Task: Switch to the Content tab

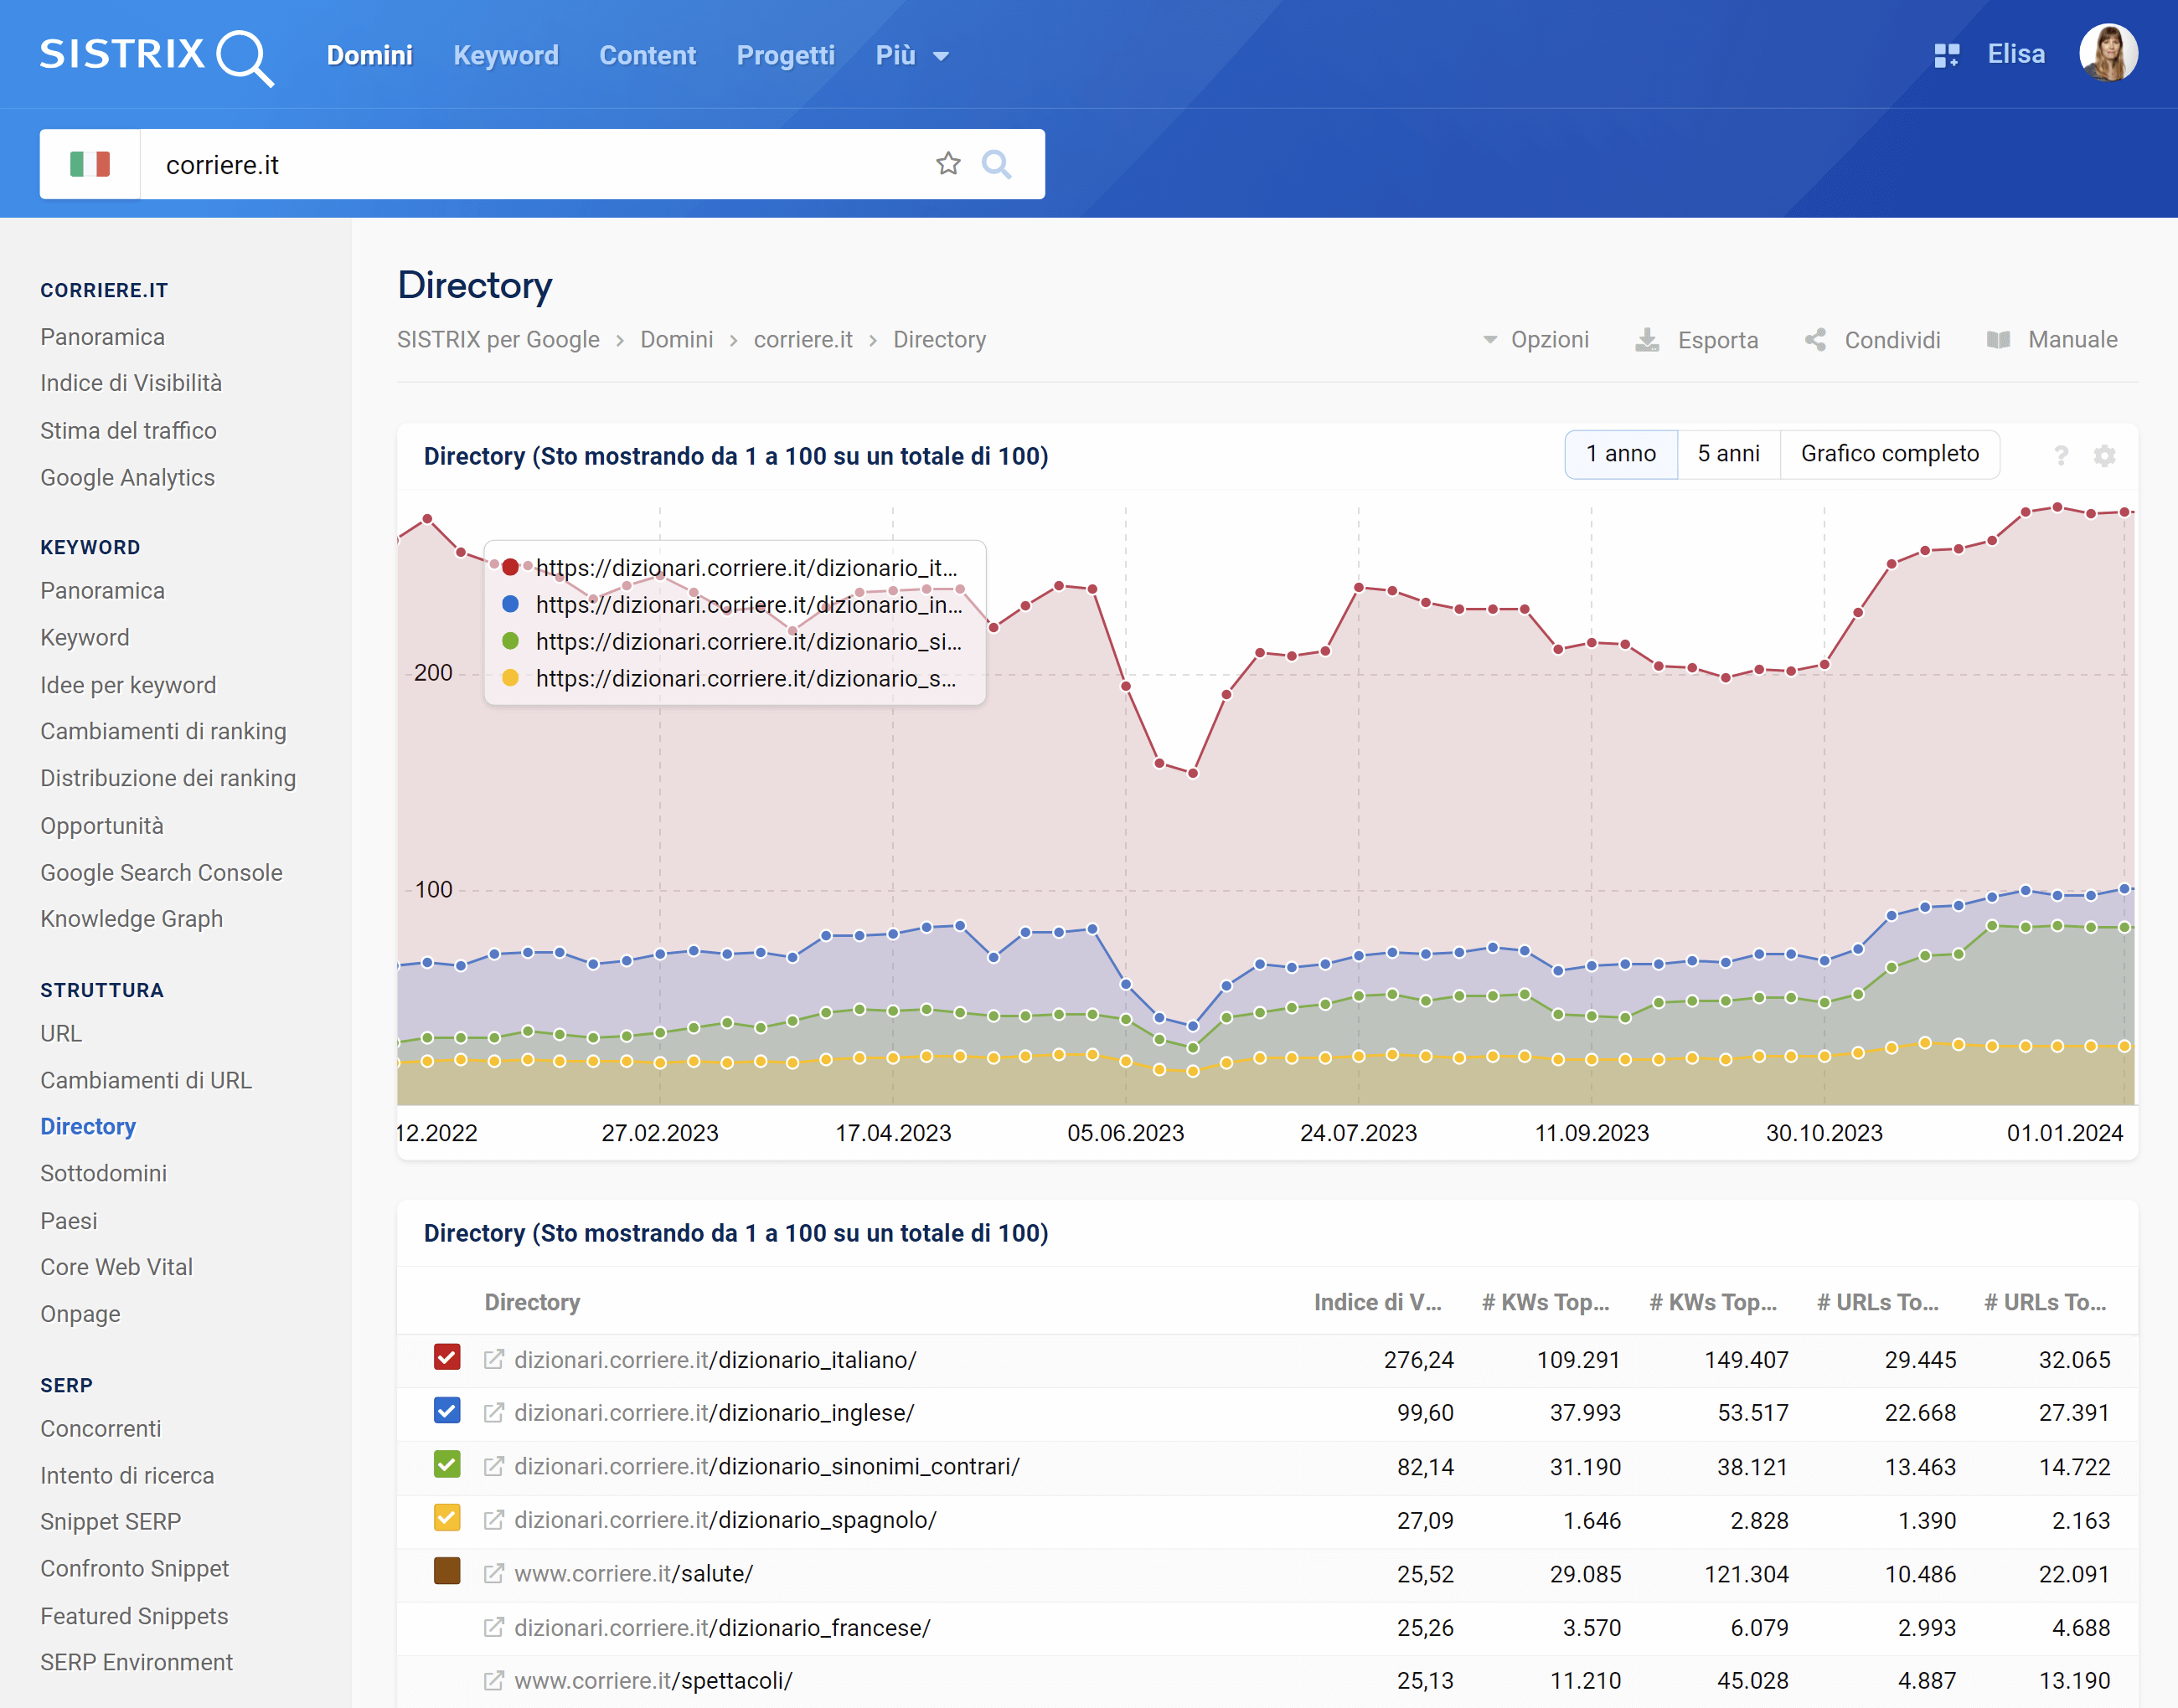Action: point(648,55)
